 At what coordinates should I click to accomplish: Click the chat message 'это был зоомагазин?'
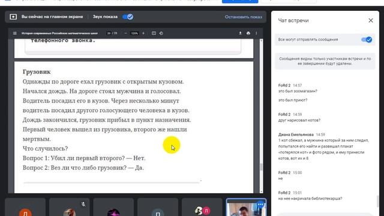click(x=298, y=91)
